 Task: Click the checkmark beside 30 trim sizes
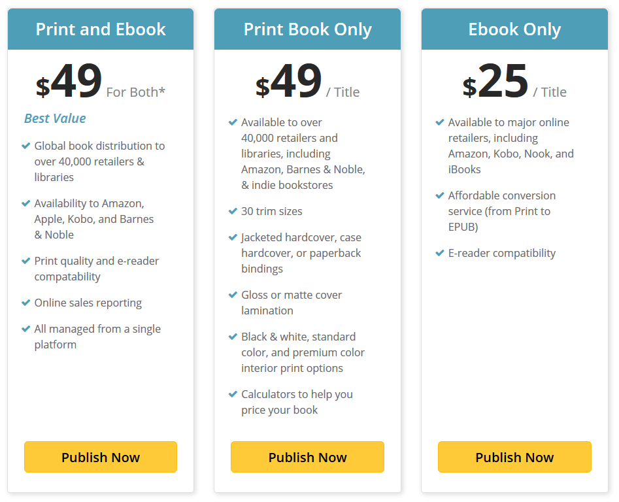pos(233,211)
